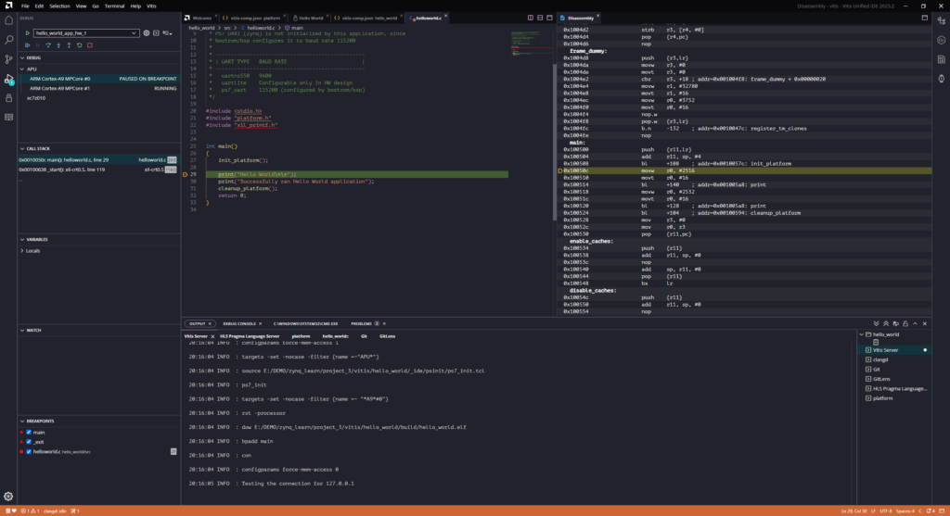Click the UTF-8 encoding in status bar
The image size is (950, 516).
coord(886,511)
